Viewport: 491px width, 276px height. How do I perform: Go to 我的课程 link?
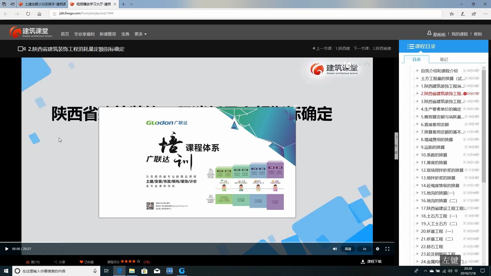[x=460, y=34]
